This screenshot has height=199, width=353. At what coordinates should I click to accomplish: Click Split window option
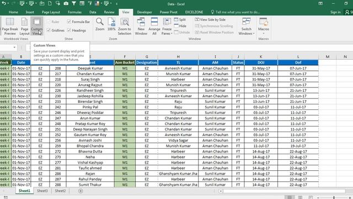(x=180, y=20)
